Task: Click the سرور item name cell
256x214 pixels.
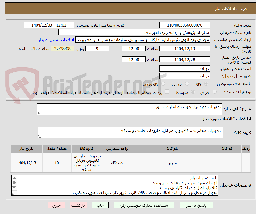Action: click(173, 163)
